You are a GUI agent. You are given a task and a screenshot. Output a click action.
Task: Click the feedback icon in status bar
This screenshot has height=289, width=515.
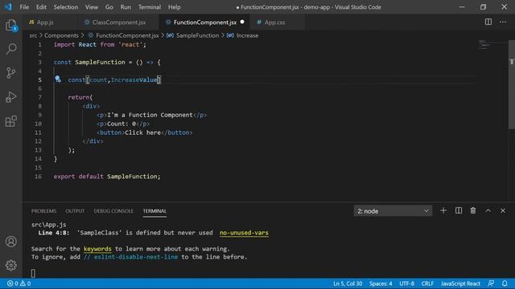(x=491, y=283)
